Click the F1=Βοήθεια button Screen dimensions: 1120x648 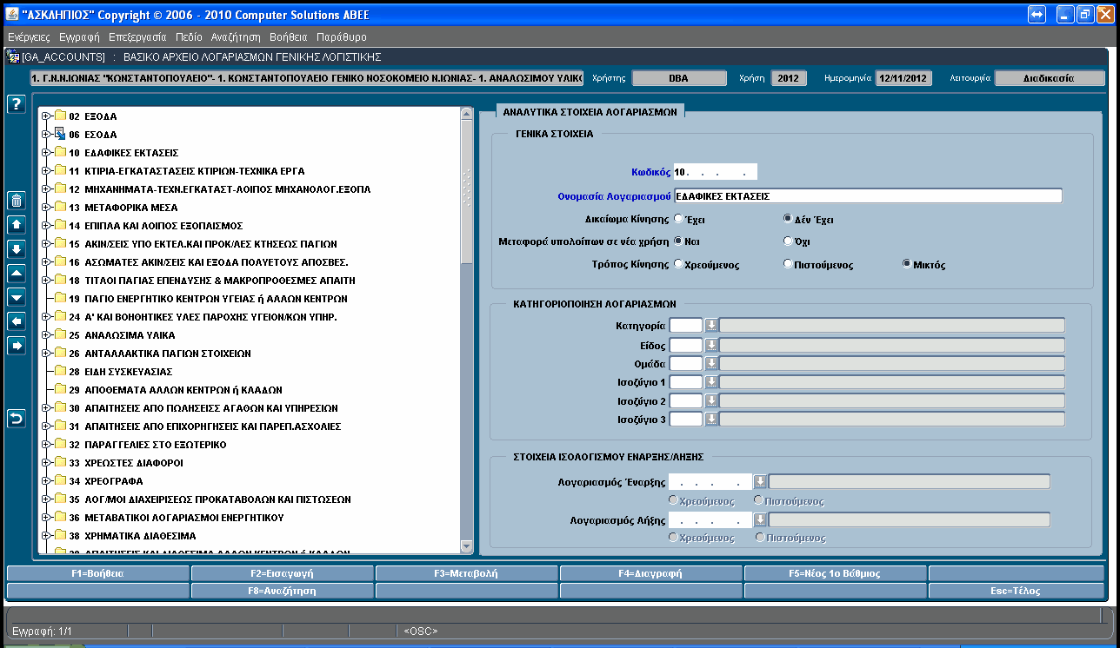click(x=97, y=573)
